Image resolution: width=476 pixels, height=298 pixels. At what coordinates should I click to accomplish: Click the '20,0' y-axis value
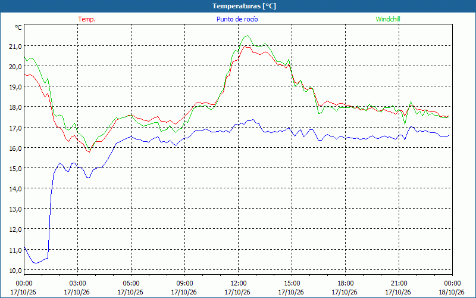pos(16,67)
